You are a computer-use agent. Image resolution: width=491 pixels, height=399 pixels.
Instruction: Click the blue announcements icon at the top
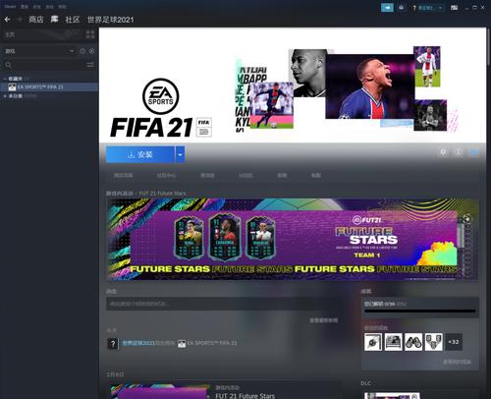pyautogui.click(x=387, y=7)
